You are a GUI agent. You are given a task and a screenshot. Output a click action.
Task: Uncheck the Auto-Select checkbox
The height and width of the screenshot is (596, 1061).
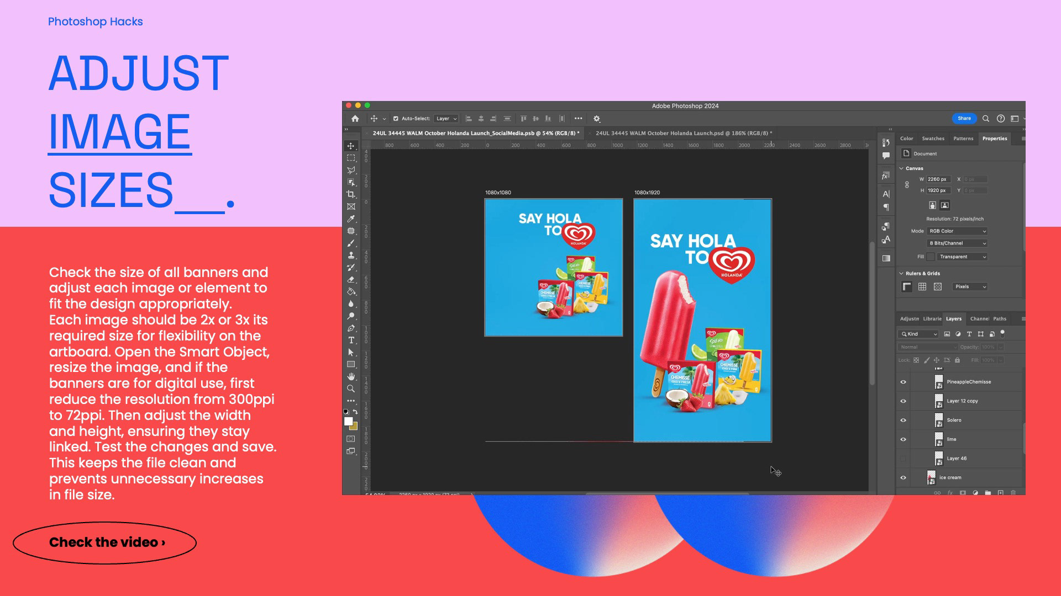click(x=396, y=119)
